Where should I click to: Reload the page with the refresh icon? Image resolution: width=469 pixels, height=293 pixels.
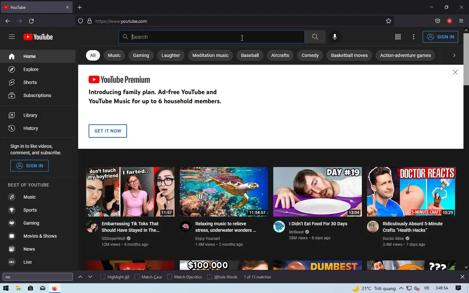click(x=31, y=21)
